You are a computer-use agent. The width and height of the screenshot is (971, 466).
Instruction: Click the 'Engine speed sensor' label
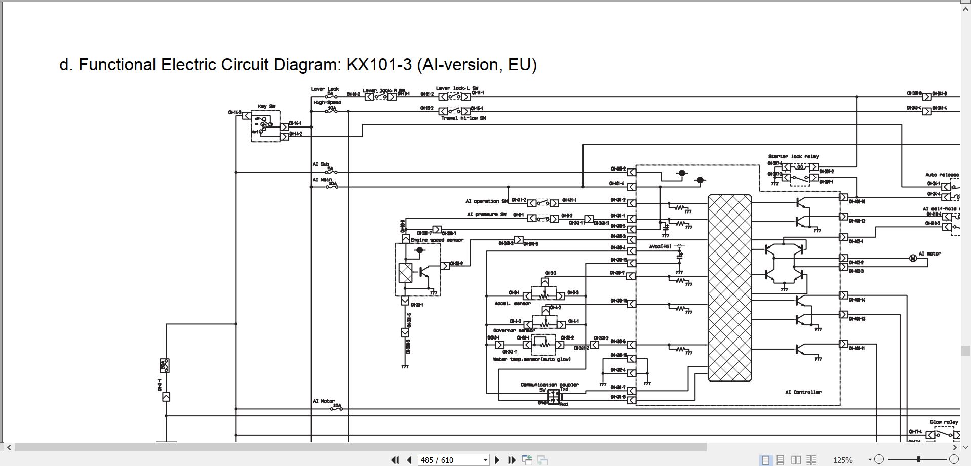pos(437,240)
